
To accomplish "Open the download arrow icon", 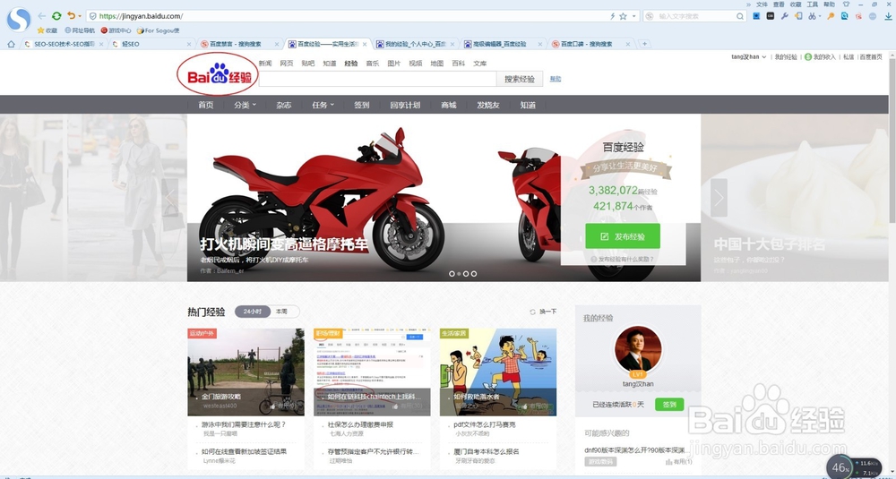I will click(889, 16).
